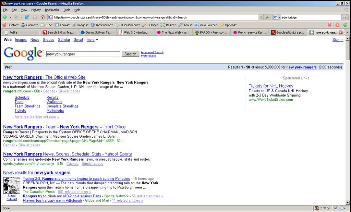
Task: Click the grayed Forward arrow button
Action: 16,17
